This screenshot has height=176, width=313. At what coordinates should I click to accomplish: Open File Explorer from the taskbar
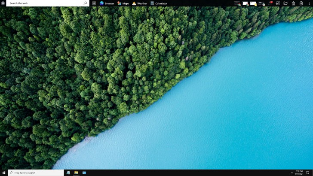pyautogui.click(x=76, y=173)
